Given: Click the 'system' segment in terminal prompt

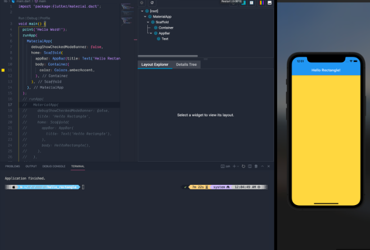Looking at the screenshot, I should click(x=219, y=187).
